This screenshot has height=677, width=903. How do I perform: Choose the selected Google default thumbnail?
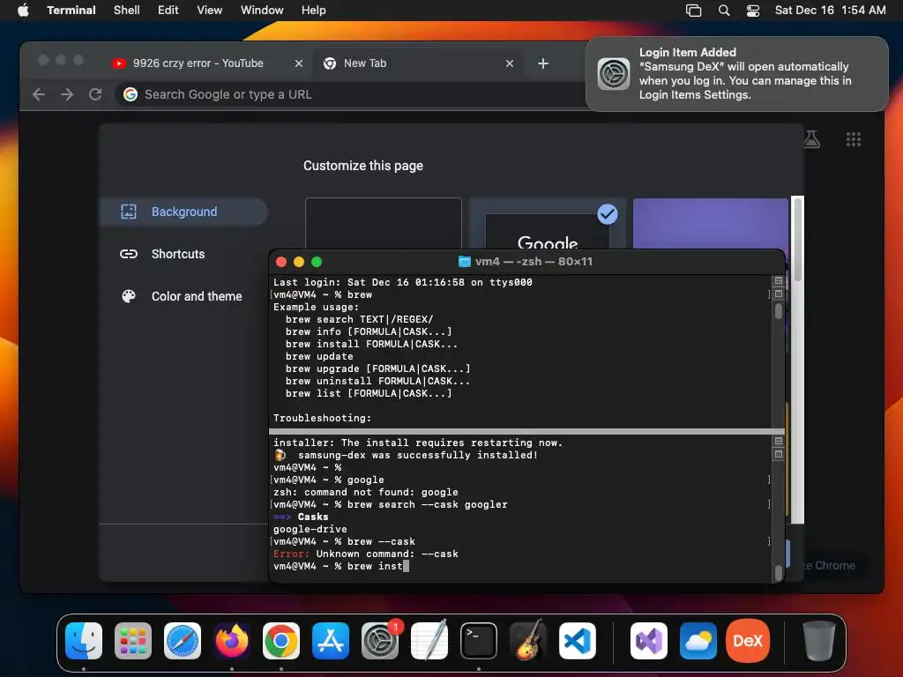pyautogui.click(x=547, y=223)
